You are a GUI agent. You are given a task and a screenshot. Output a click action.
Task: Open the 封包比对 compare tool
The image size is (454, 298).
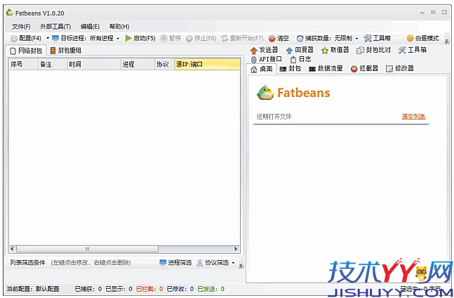(373, 50)
